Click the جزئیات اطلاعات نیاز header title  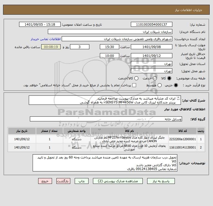pos(189,10)
